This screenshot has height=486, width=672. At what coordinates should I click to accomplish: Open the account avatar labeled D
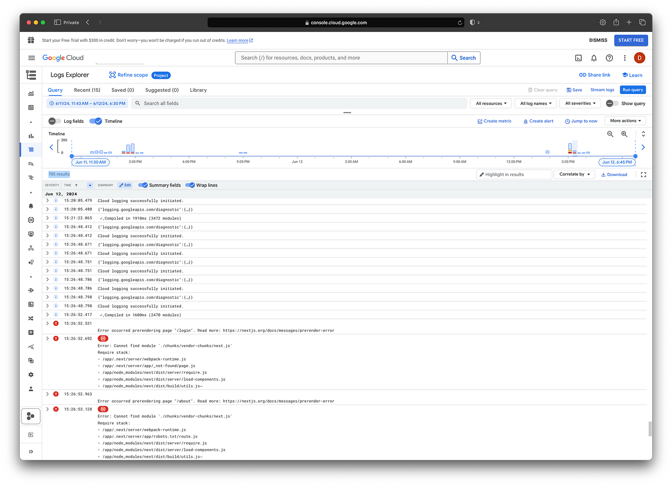(639, 58)
